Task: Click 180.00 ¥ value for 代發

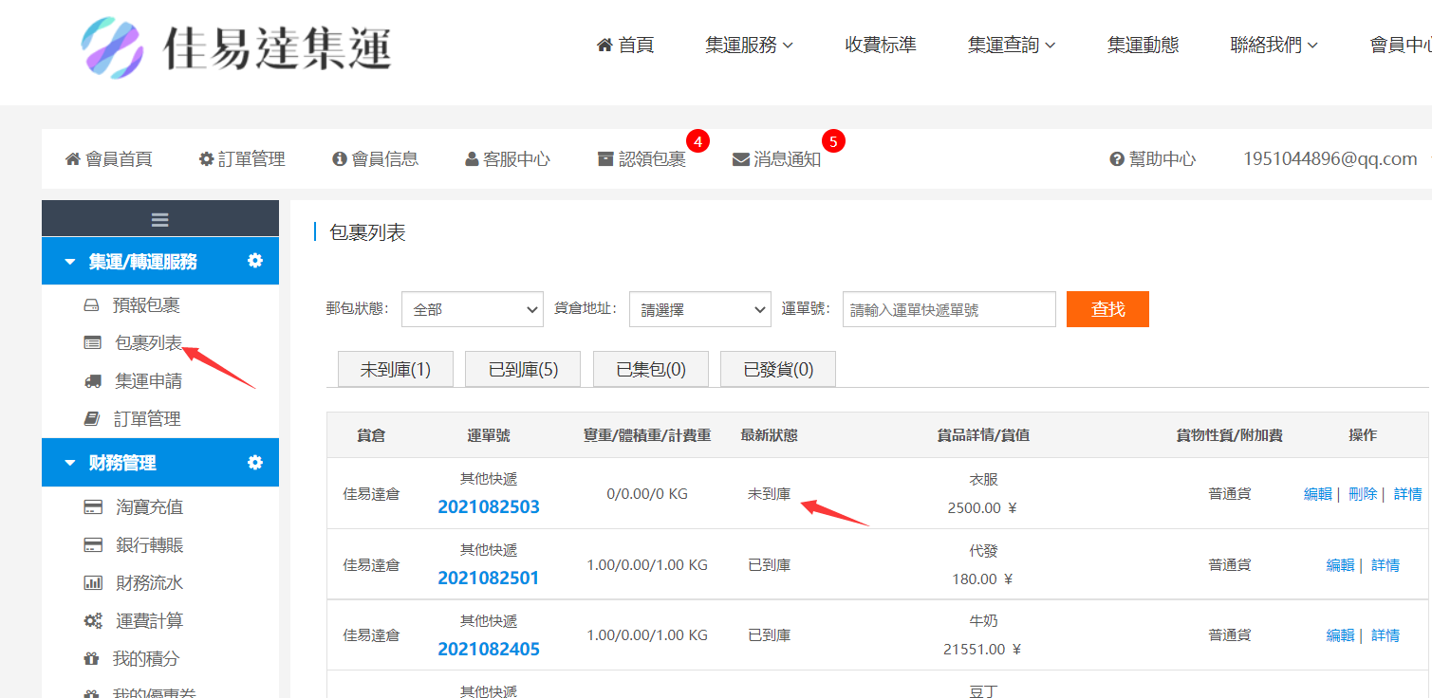Action: pyautogui.click(x=982, y=579)
